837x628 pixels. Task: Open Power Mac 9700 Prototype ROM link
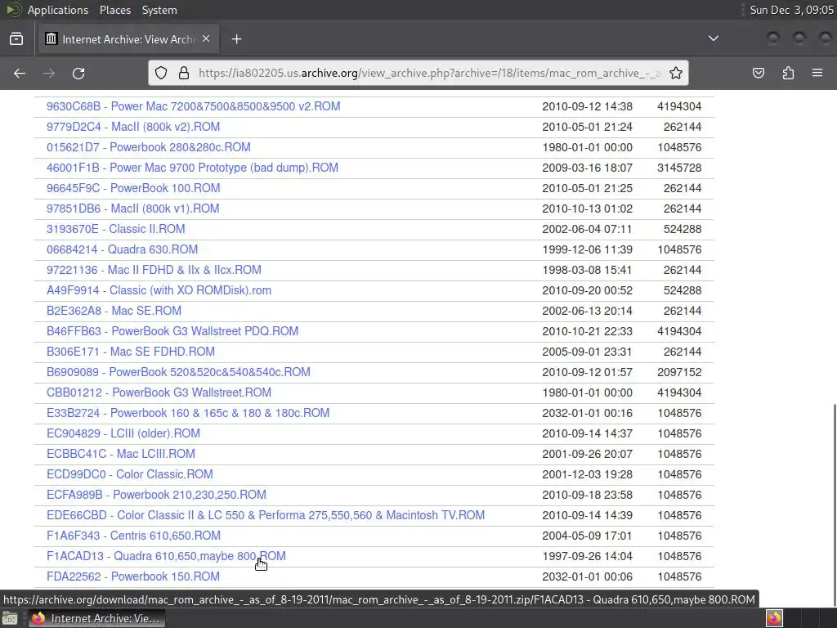[192, 168]
